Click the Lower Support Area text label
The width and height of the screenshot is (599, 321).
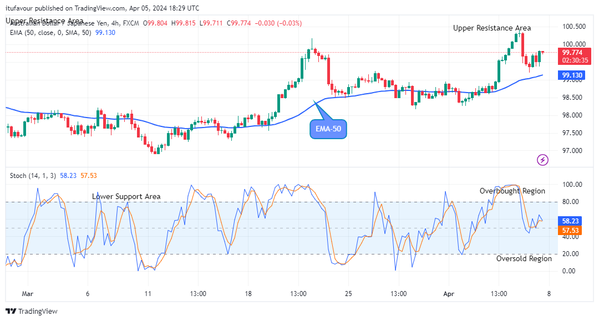click(126, 197)
